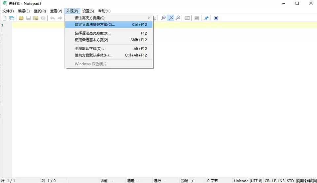The height and width of the screenshot is (183, 317).
Task: Click the Reset zoom magnifier icon
Action: pos(171,18)
